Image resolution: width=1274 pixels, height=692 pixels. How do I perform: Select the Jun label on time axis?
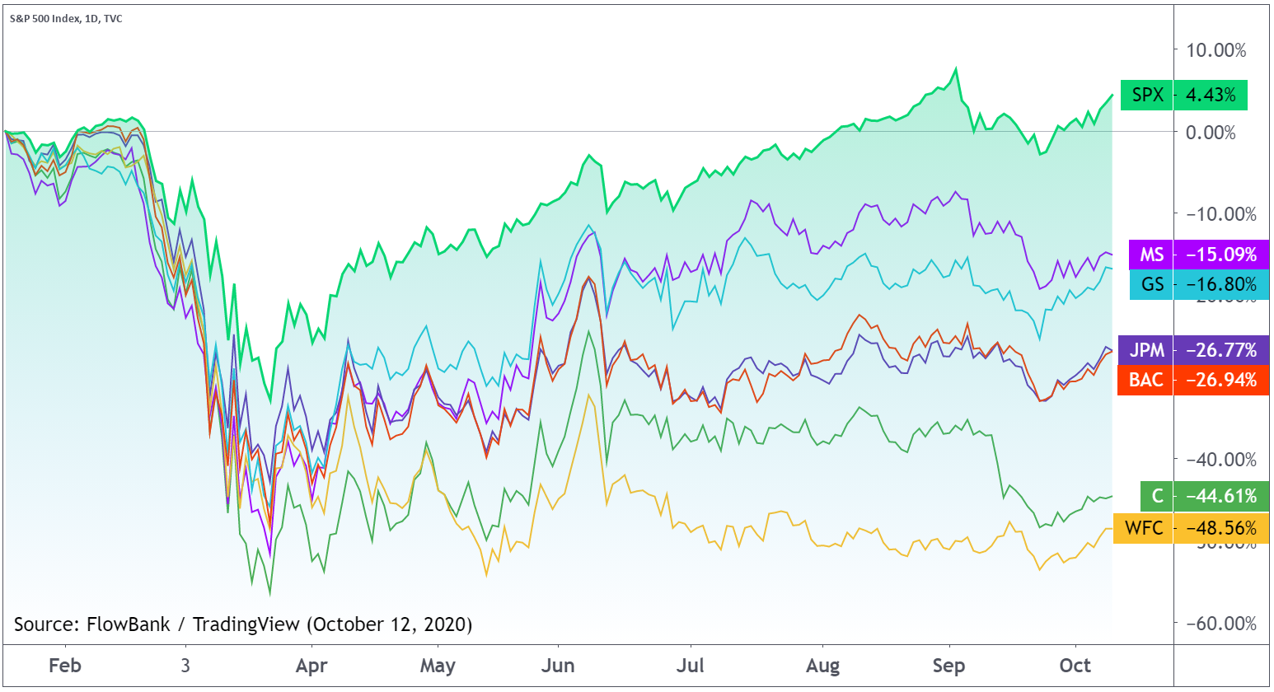pos(558,666)
